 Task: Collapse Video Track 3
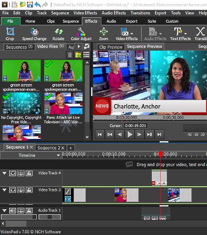[5, 190]
